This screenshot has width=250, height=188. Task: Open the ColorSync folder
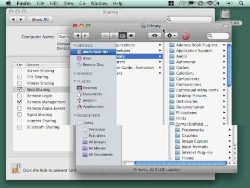coord(185,73)
